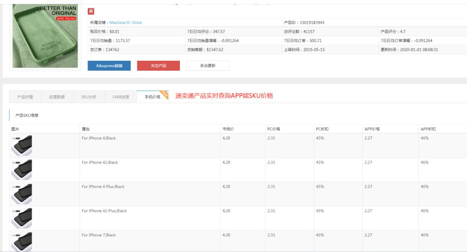Click APP price 2.27 in iPhone 6S Plus,Black row
The width and height of the screenshot is (467, 252).
[368, 211]
